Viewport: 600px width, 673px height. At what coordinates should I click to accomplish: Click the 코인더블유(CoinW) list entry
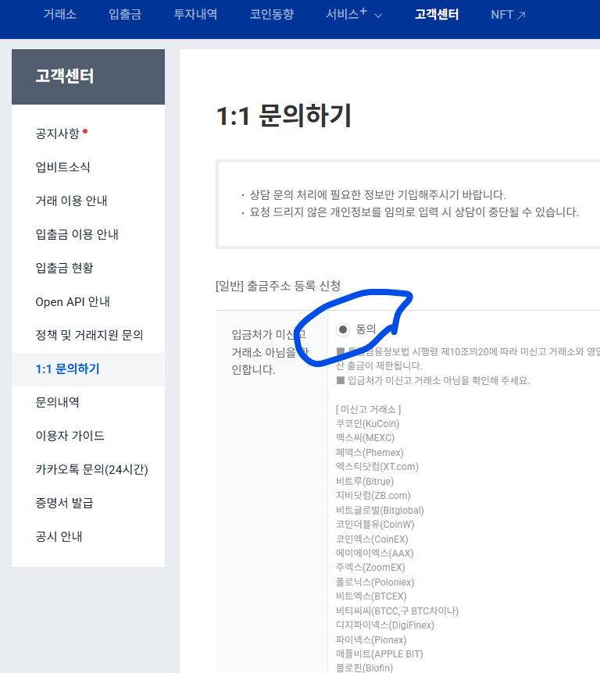(375, 524)
